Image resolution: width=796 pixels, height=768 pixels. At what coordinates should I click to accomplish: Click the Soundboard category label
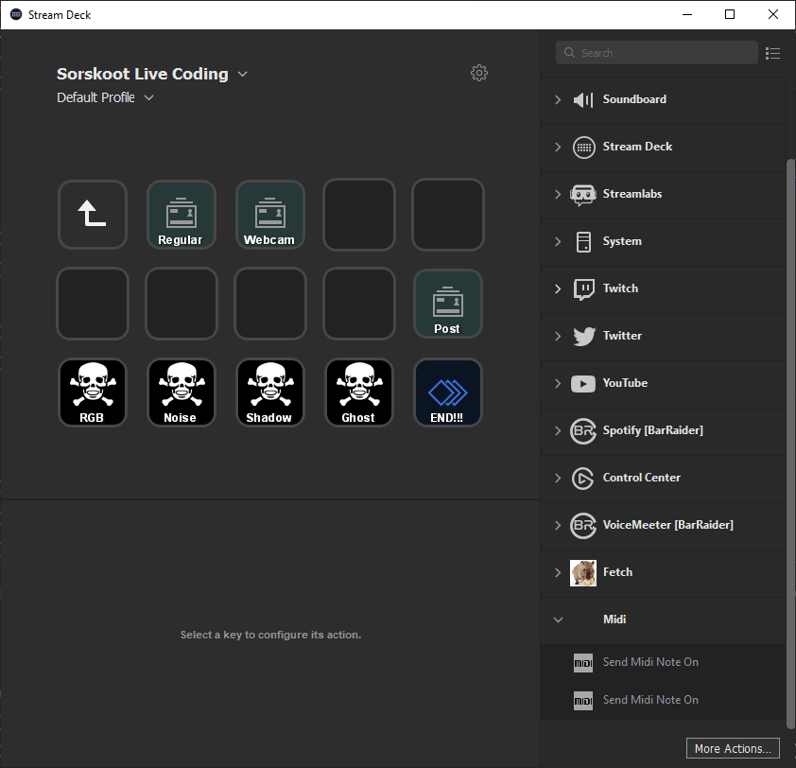634,99
